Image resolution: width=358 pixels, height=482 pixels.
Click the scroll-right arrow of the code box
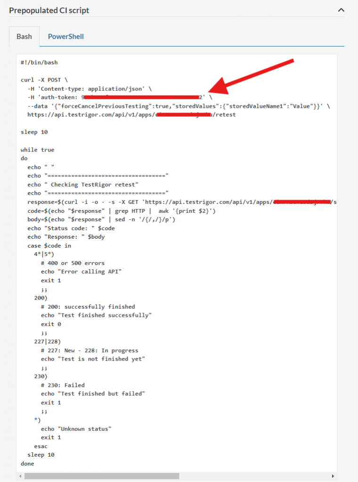333,476
